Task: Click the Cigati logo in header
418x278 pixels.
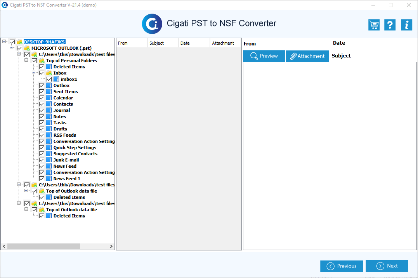Action: (x=152, y=24)
